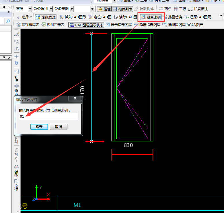Click 定位CAD图 locate CAD drawing
Viewport: 224px width, 213px height.
click(100, 17)
